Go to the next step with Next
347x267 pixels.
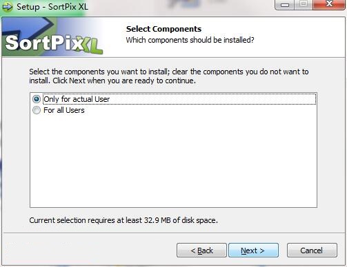coord(253,250)
